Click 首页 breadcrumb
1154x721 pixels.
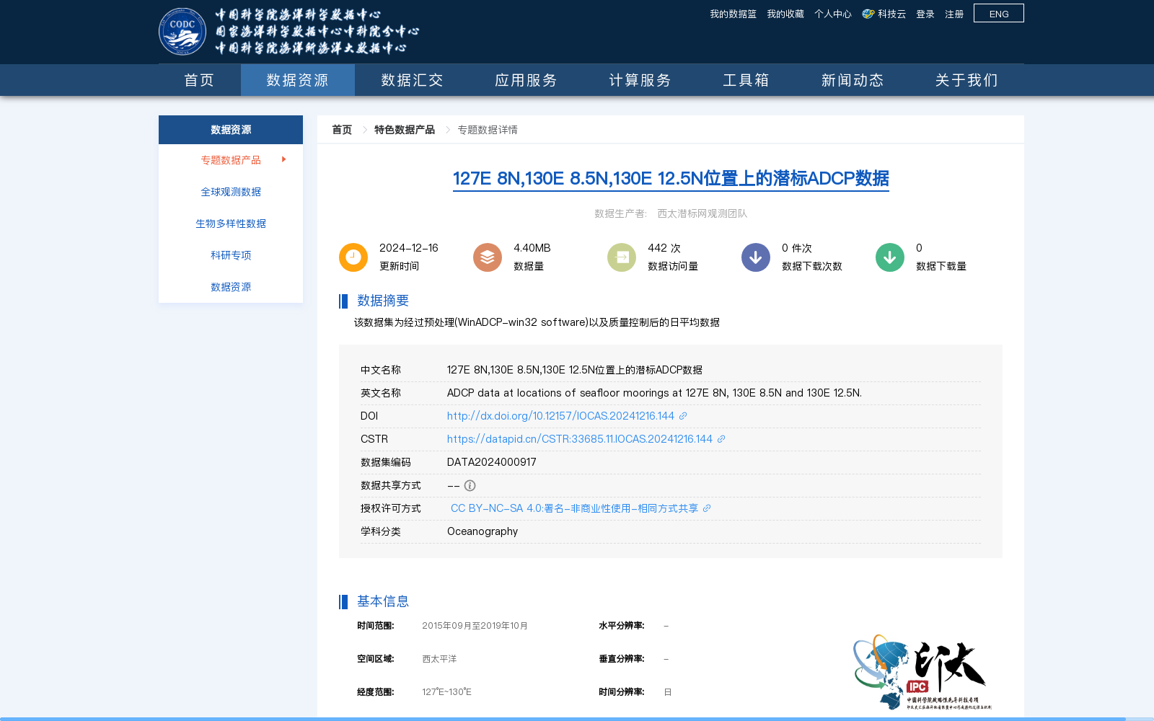[x=342, y=130]
